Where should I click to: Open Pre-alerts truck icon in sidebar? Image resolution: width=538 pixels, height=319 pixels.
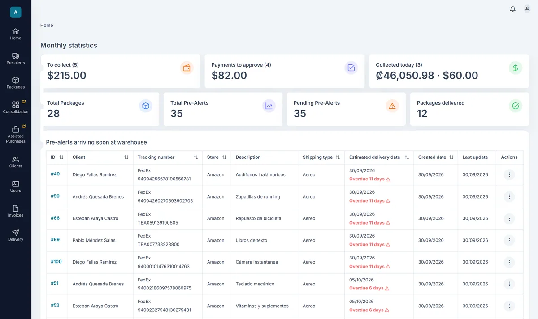tap(16, 56)
